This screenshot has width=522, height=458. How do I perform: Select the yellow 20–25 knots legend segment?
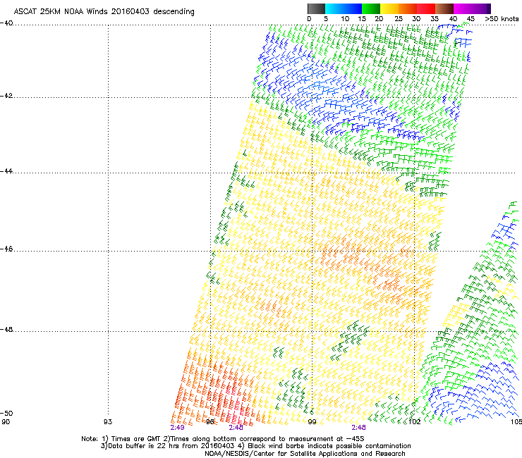389,8
